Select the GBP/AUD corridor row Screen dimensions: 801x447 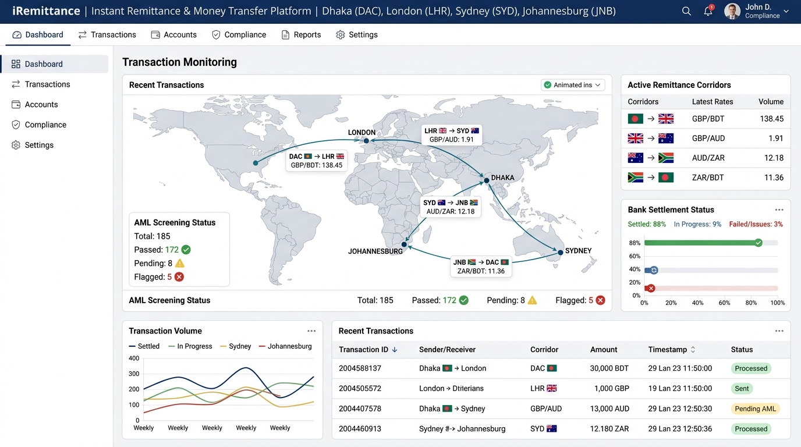pyautogui.click(x=706, y=139)
